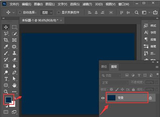Image resolution: width=160 pixels, height=117 pixels.
Task: Toggle layer filtering on/off switch
Action: (157, 74)
